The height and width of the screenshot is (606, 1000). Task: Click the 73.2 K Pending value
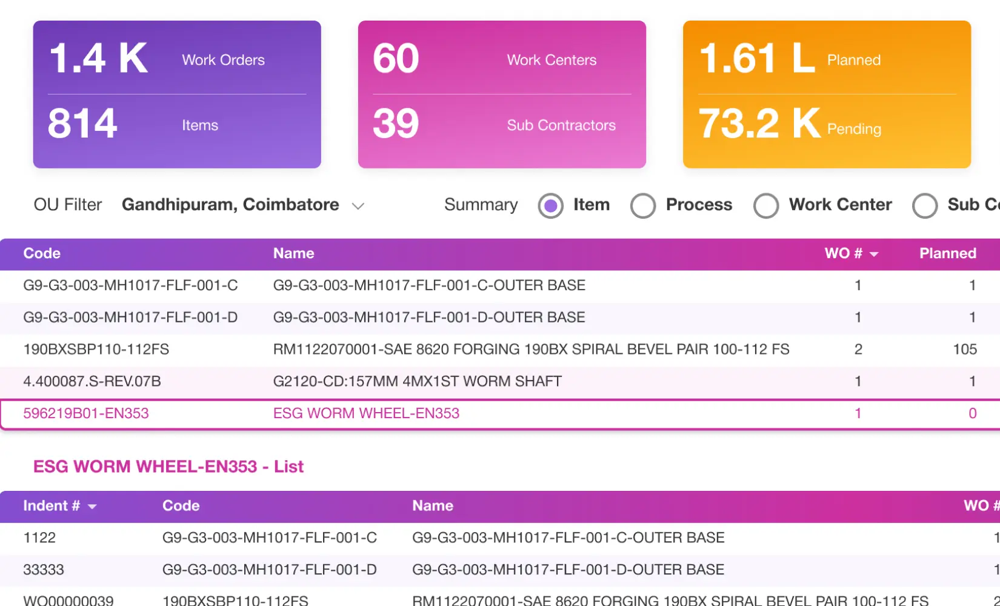pos(759,124)
